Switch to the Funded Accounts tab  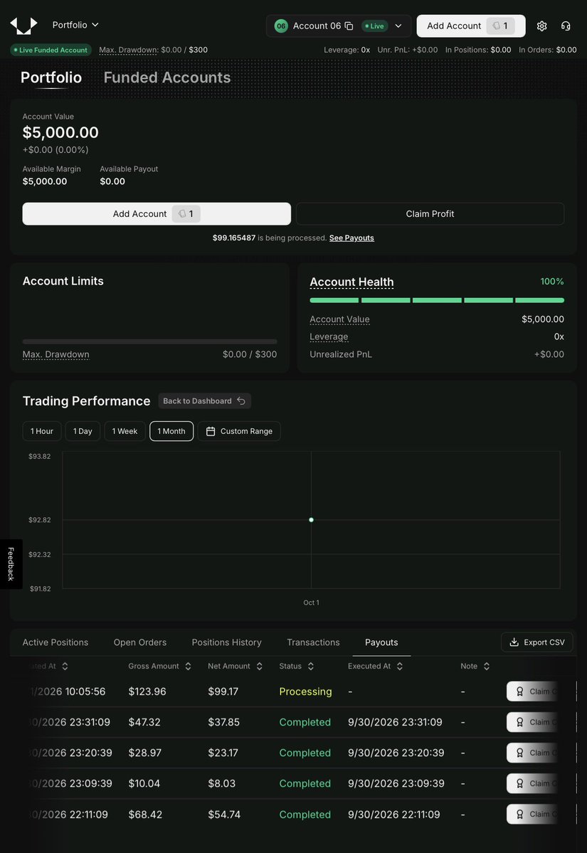(167, 78)
